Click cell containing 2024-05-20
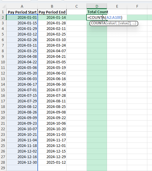 (22, 73)
